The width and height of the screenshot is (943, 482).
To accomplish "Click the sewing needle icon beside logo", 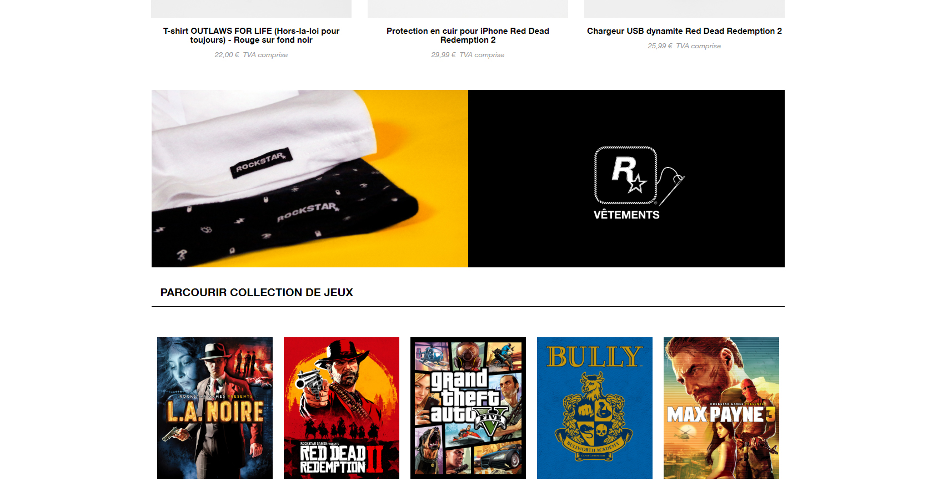I will point(671,186).
